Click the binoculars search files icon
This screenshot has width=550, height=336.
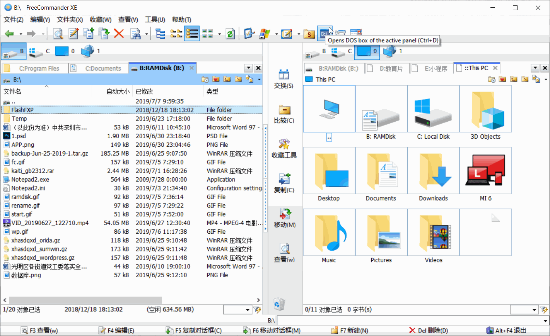(x=135, y=34)
